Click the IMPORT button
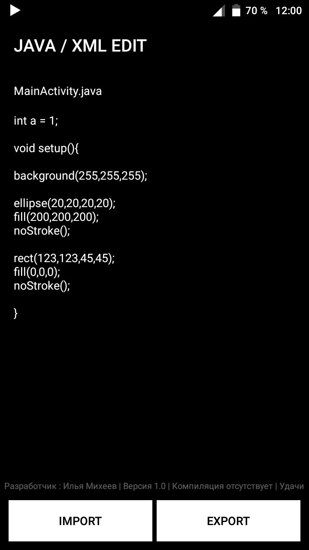Viewport: 309px width, 550px height. 80,520
